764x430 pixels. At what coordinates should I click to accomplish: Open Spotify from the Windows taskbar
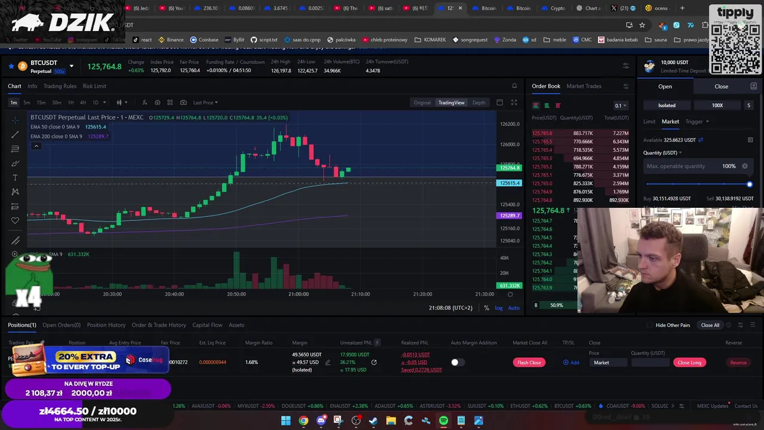coord(443,420)
